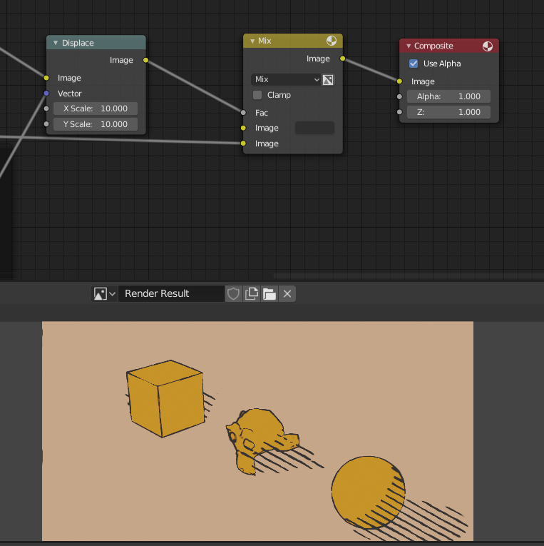The height and width of the screenshot is (546, 544).
Task: Collapse the Composite node with its triangle
Action: [x=409, y=46]
